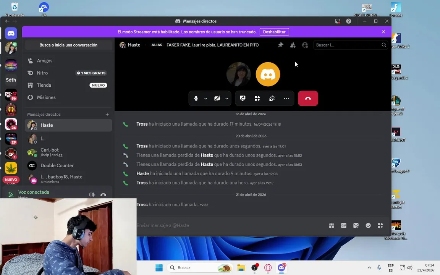
Task: Open emoji picker in message bar
Action: click(x=368, y=226)
